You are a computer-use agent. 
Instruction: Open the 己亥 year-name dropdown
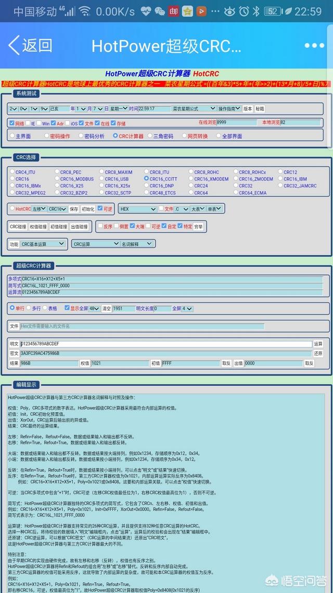(60, 108)
